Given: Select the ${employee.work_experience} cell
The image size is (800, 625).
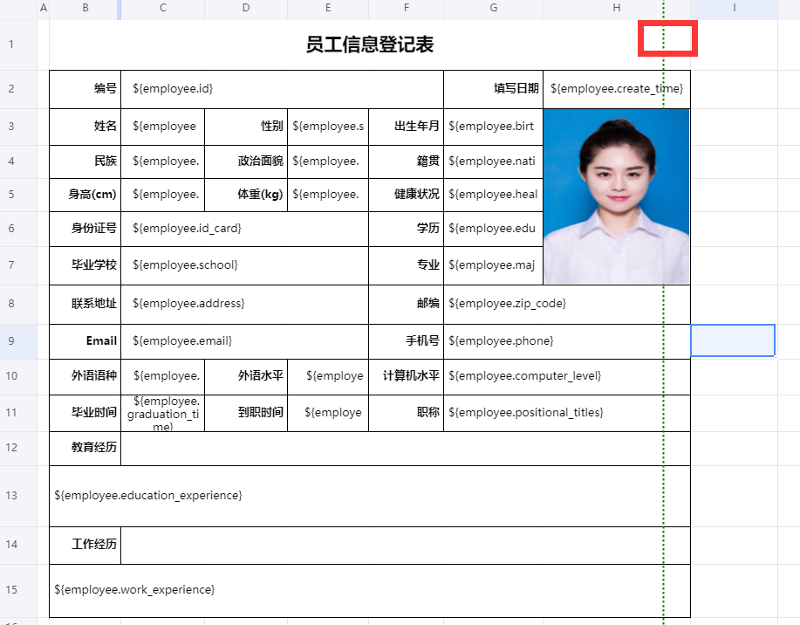Looking at the screenshot, I should 370,590.
